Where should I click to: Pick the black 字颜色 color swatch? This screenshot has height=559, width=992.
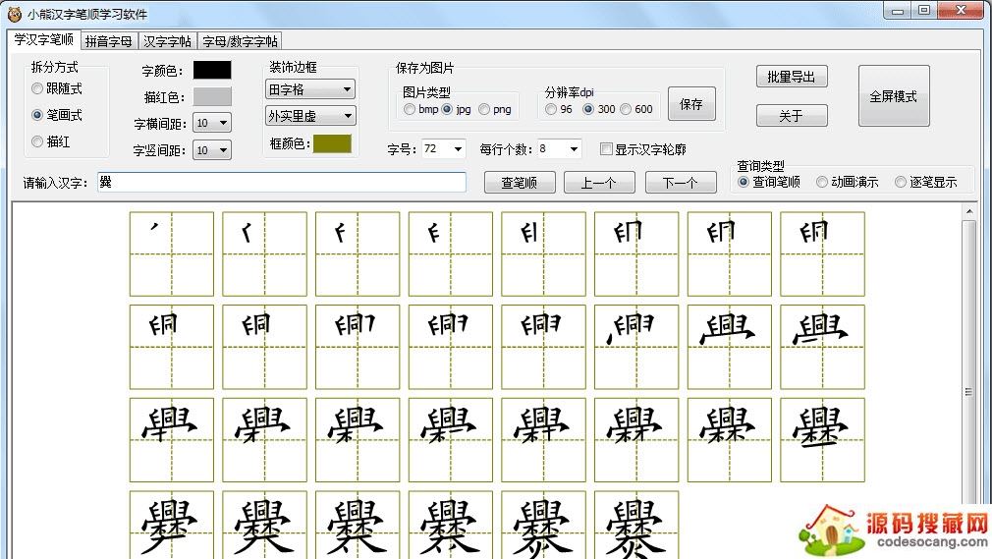coord(212,70)
